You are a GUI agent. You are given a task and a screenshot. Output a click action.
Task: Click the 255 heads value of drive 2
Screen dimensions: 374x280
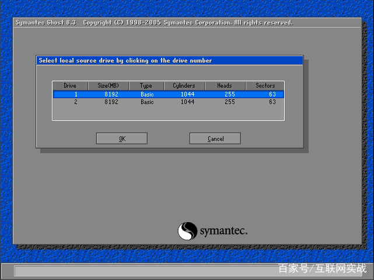tap(230, 102)
